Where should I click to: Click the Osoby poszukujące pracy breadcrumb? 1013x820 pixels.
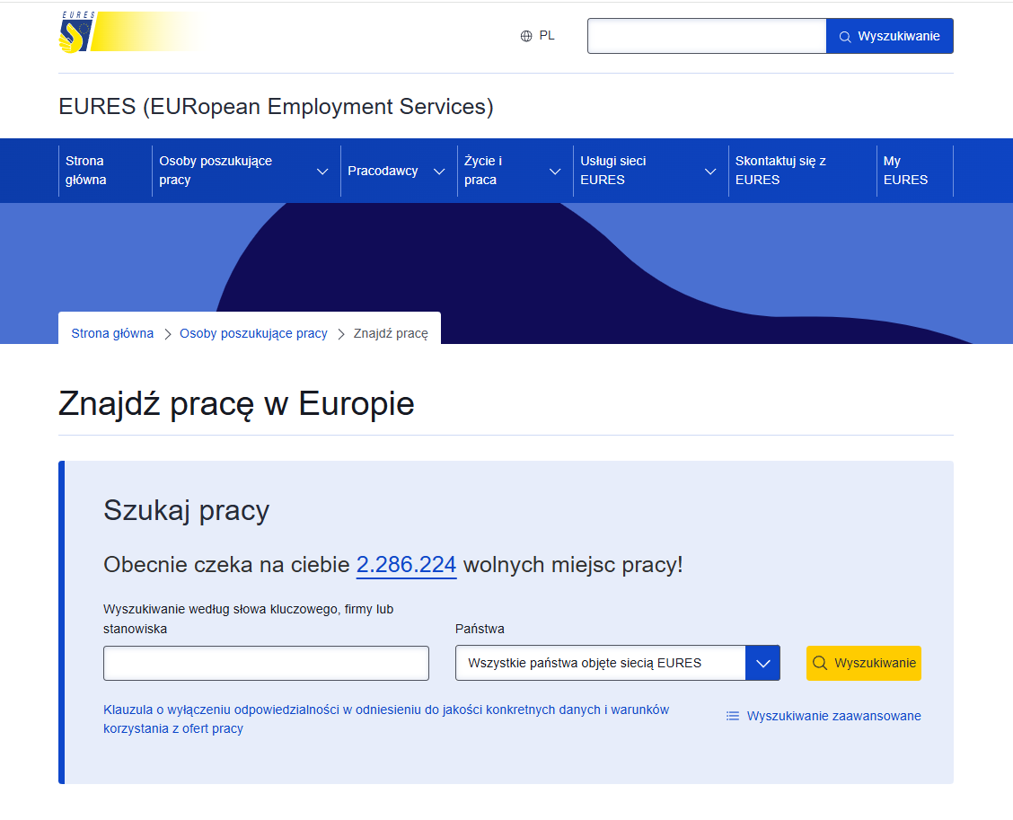pyautogui.click(x=252, y=332)
